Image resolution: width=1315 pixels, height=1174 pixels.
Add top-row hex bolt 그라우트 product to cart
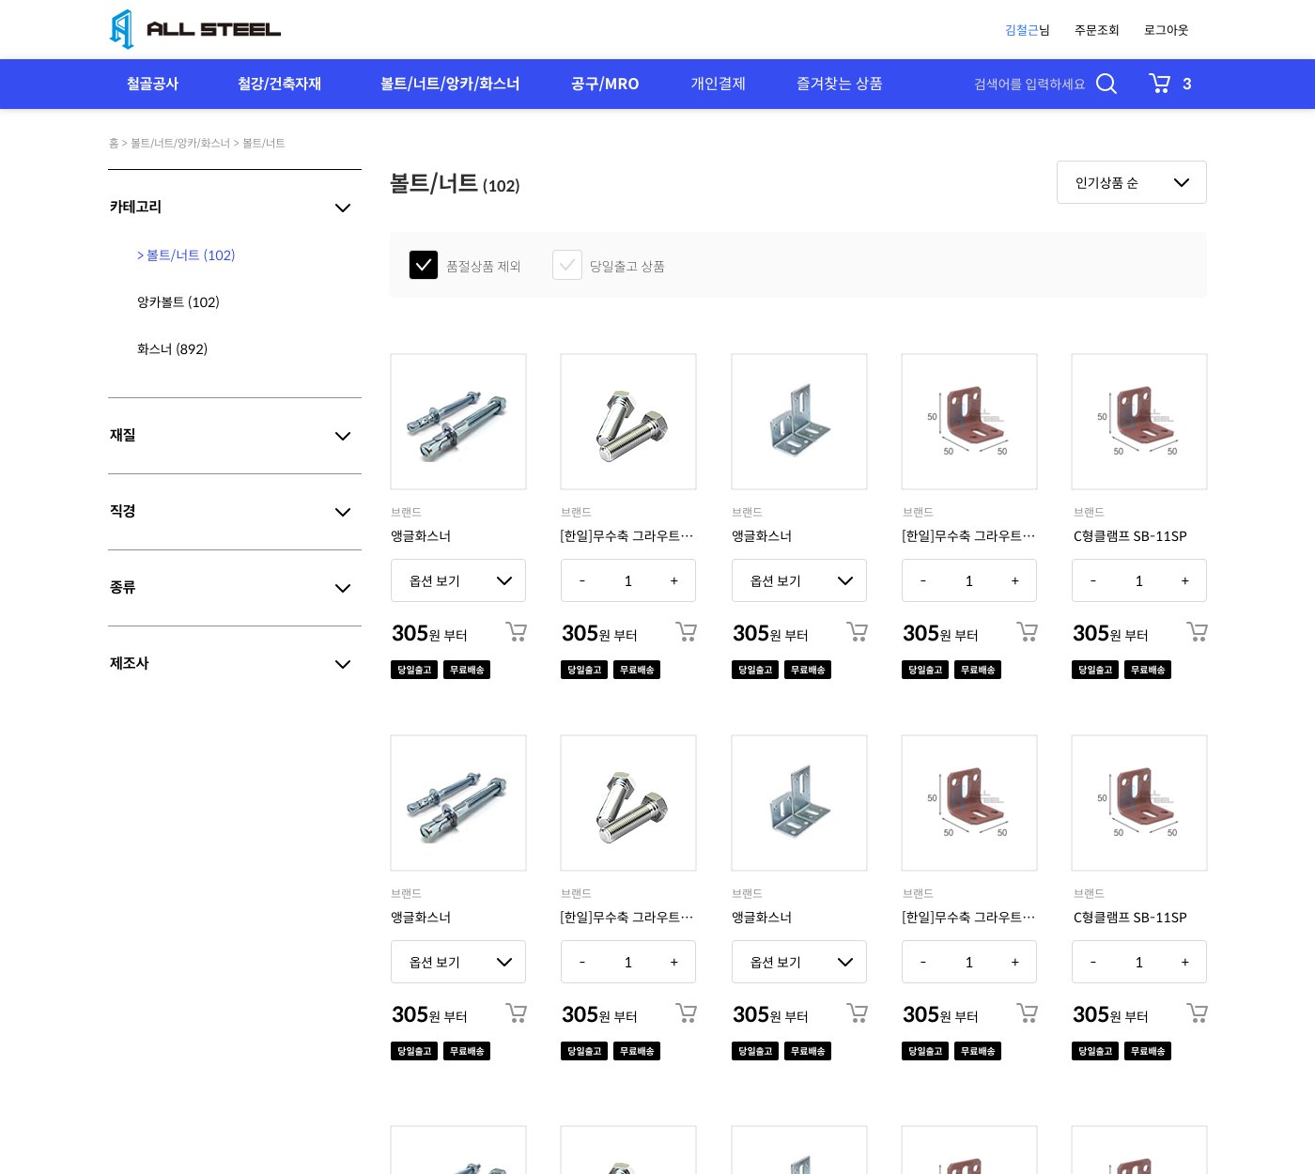tap(686, 631)
